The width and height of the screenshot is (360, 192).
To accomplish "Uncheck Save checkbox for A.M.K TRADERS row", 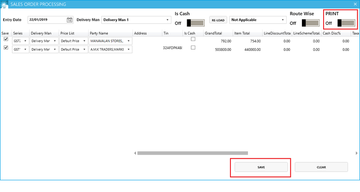I will click(6, 48).
